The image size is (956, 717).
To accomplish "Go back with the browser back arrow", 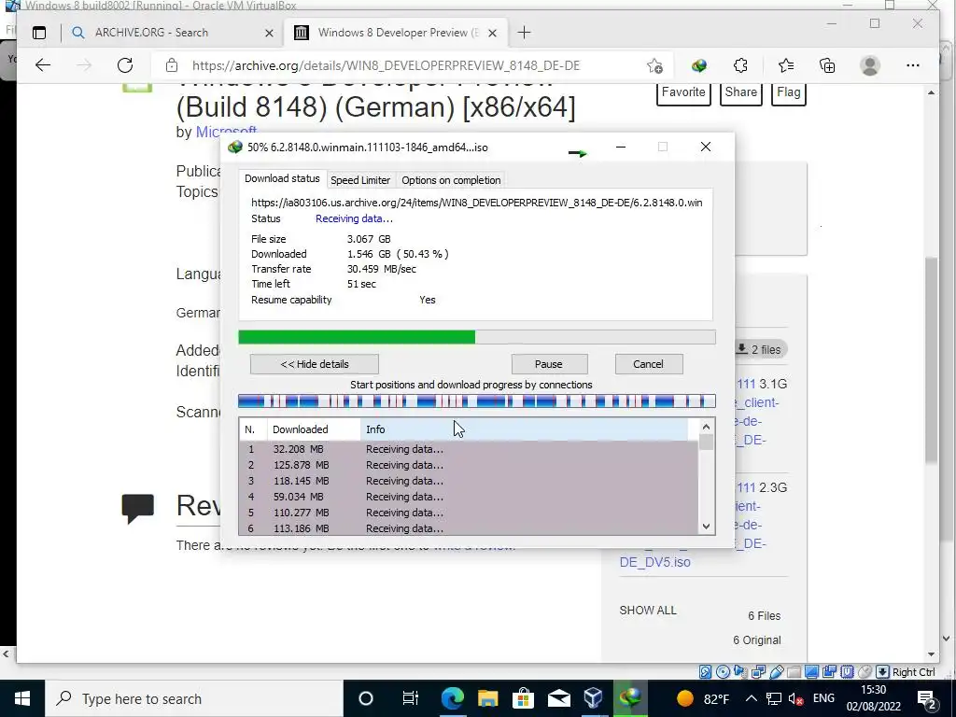I will pos(43,65).
